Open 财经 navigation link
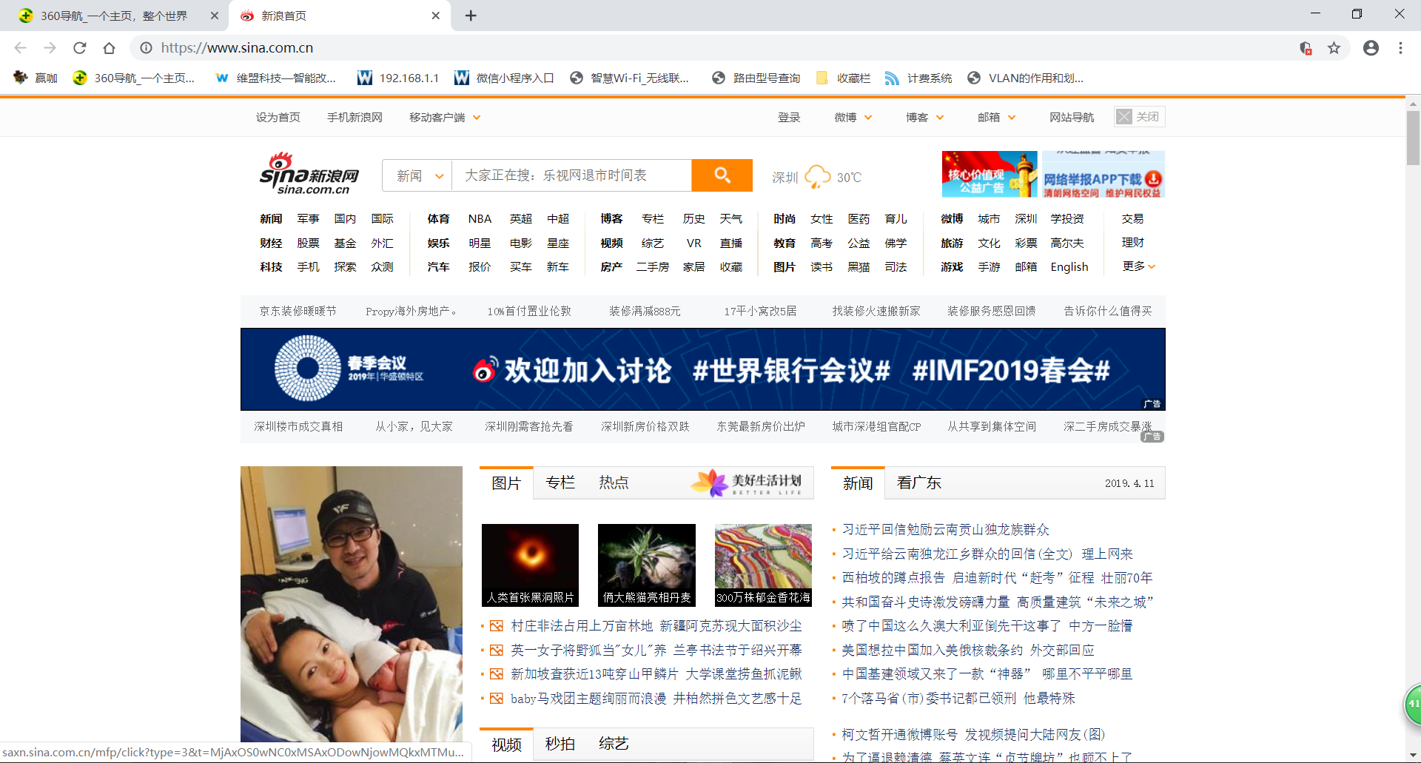 [x=271, y=243]
